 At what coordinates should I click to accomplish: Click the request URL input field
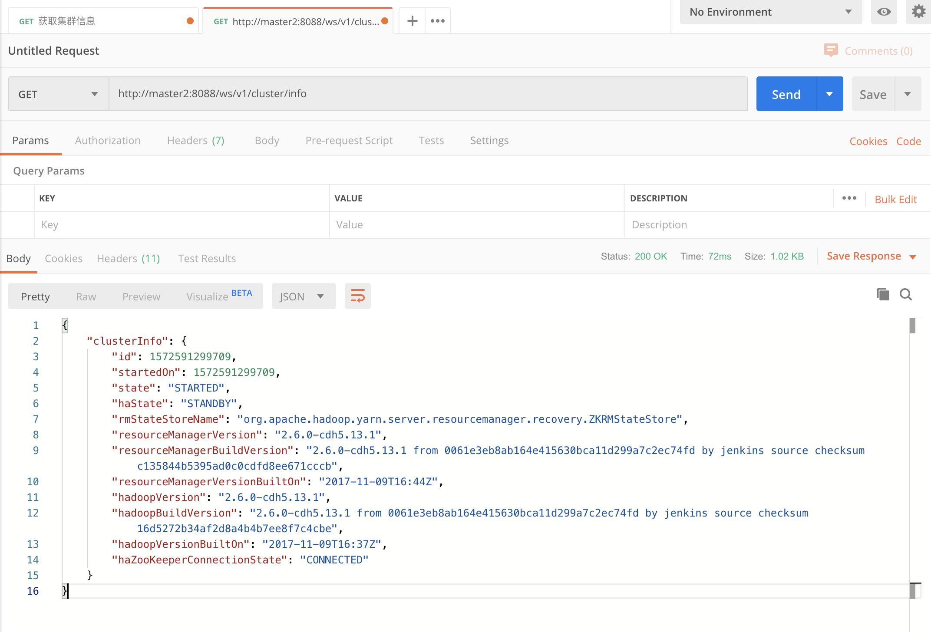[428, 94]
